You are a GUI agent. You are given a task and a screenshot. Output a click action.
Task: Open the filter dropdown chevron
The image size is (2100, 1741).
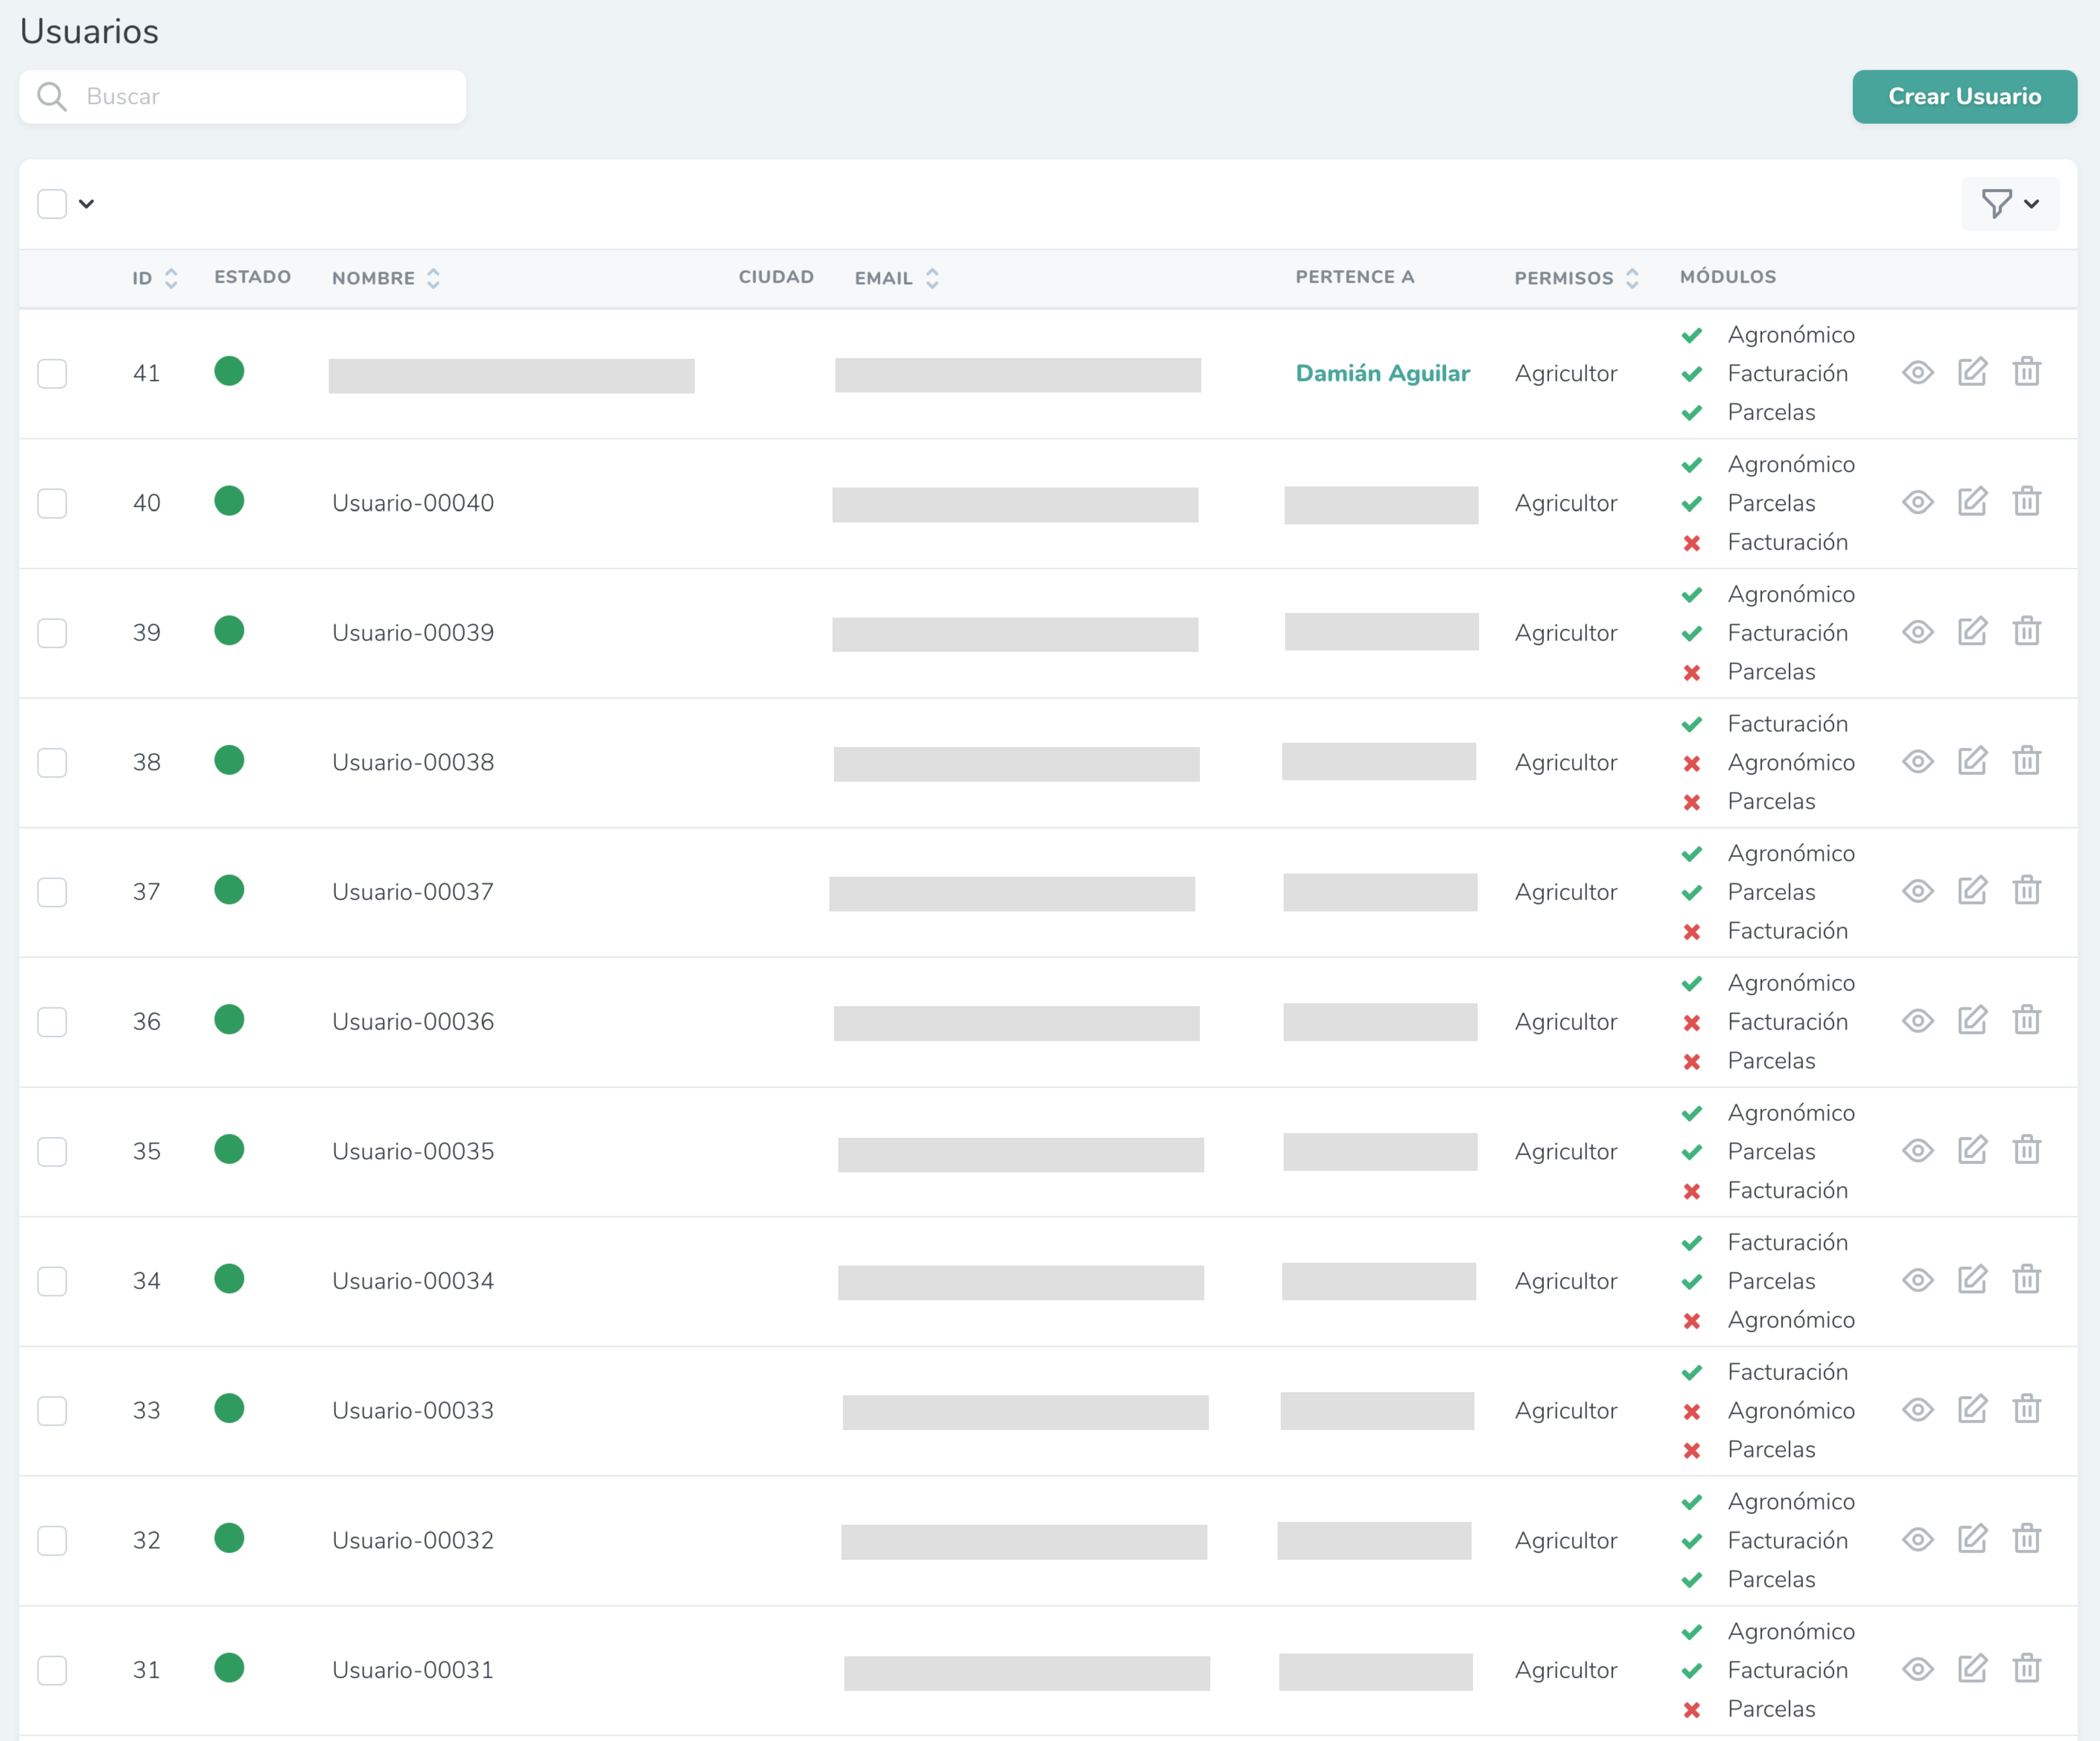tap(2031, 204)
